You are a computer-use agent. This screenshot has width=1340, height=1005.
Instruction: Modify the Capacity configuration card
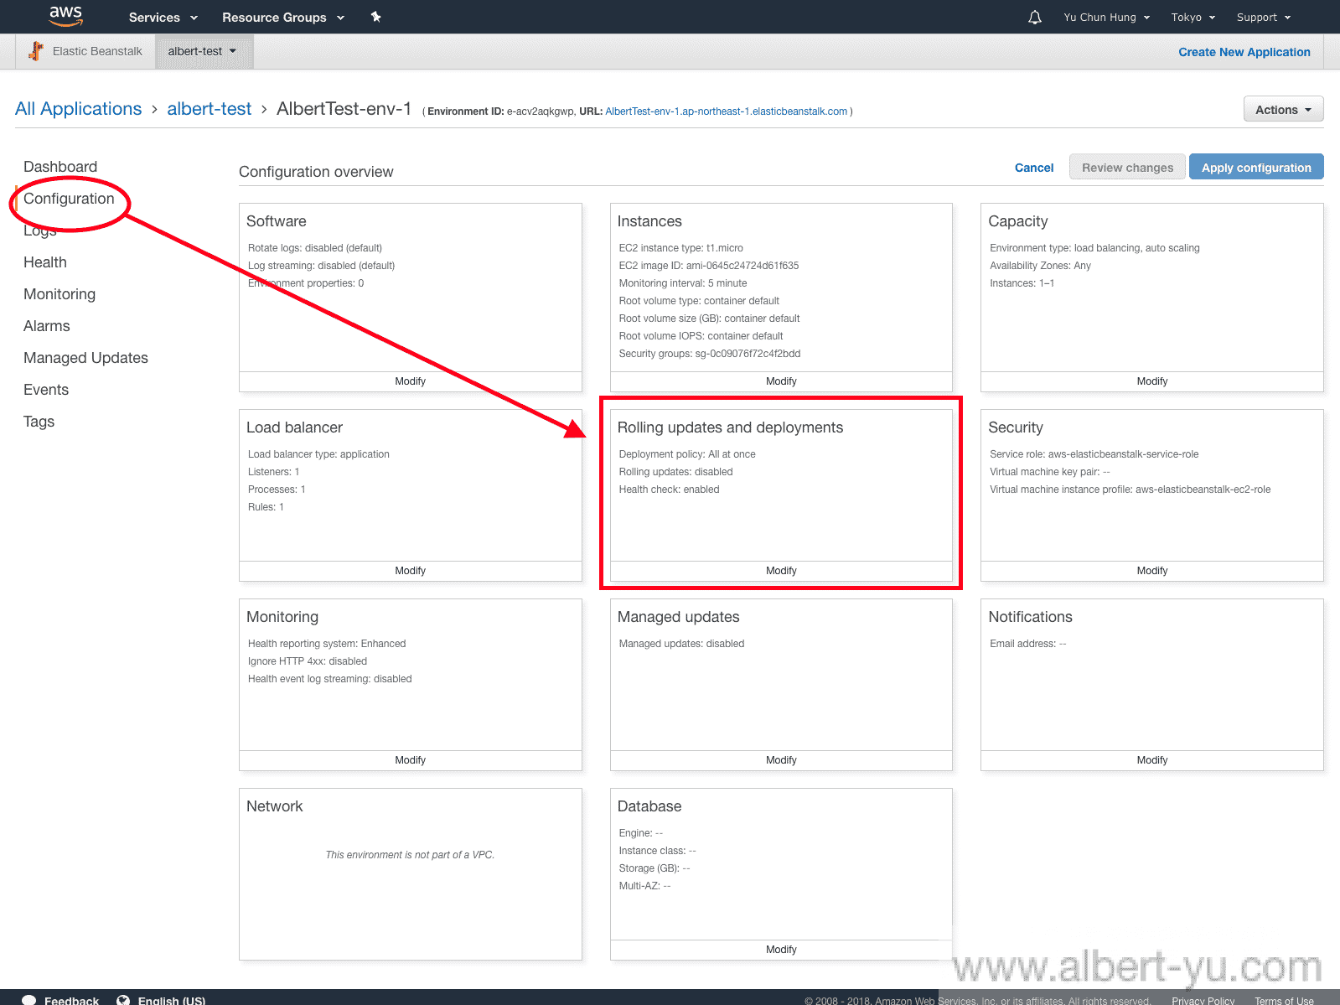tap(1152, 381)
